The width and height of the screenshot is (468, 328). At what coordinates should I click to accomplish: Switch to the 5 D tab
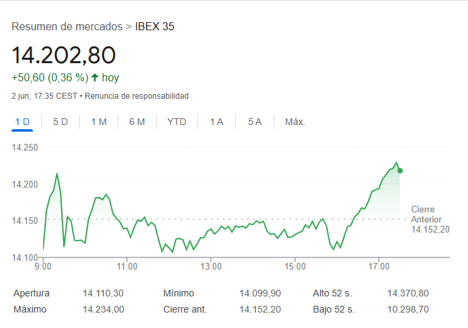(61, 122)
